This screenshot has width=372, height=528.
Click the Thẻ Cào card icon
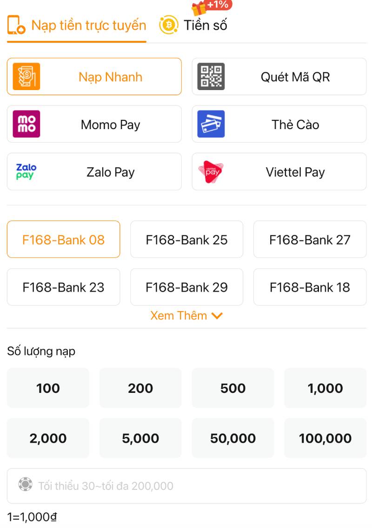tap(211, 124)
